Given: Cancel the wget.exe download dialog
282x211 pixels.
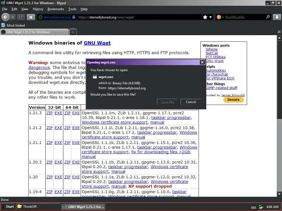Looking at the screenshot, I should coord(191,102).
